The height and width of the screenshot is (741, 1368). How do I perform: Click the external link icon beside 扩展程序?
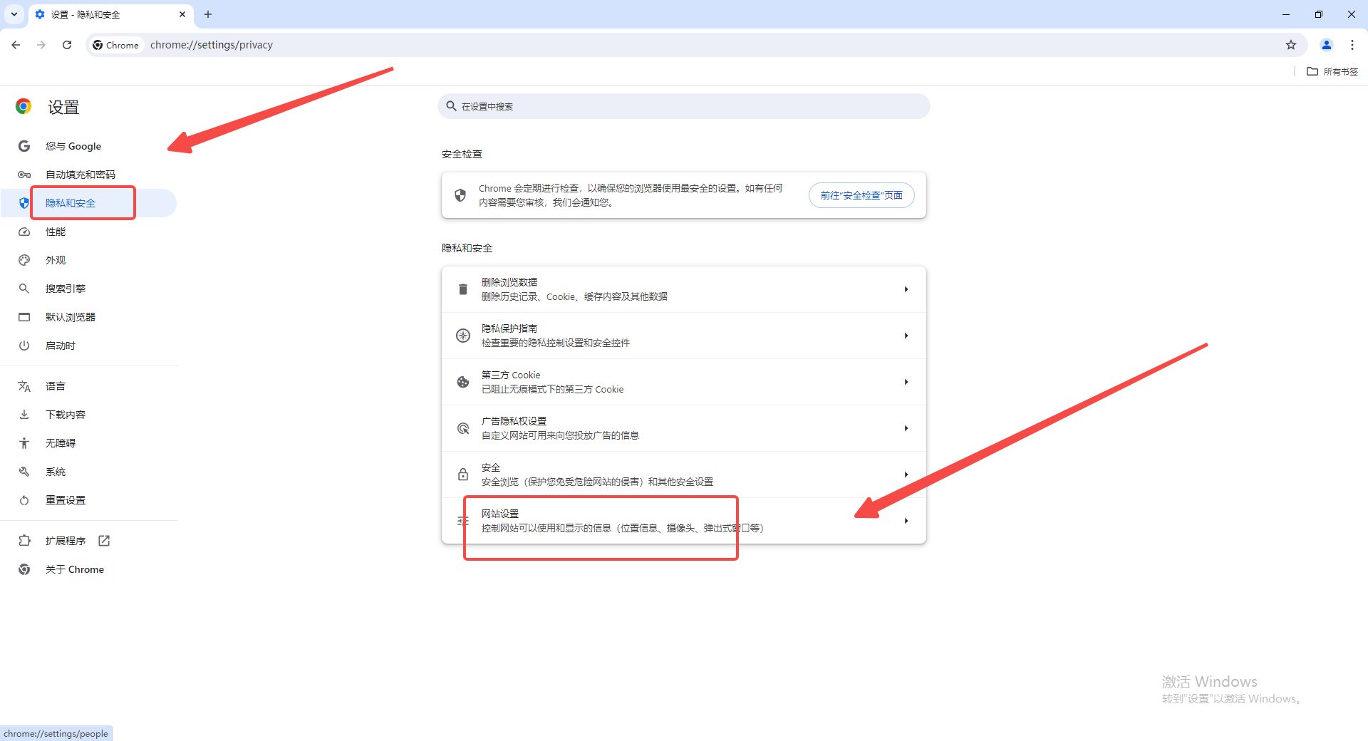(104, 541)
